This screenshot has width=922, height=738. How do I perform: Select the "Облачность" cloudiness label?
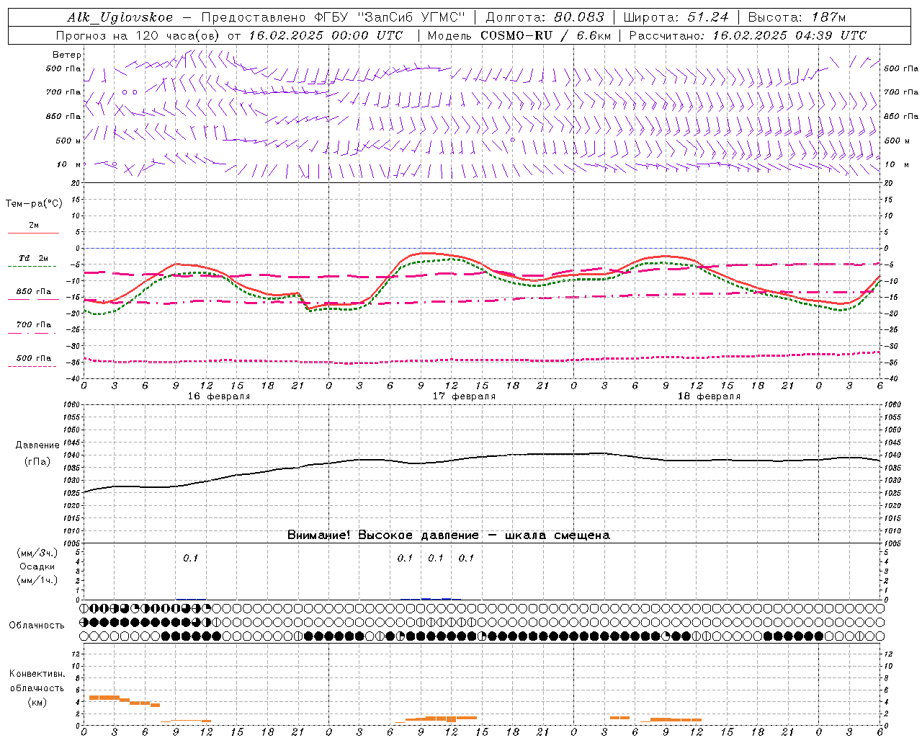tap(37, 625)
